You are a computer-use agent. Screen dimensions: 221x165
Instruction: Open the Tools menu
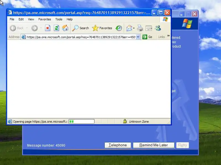(x=59, y=19)
